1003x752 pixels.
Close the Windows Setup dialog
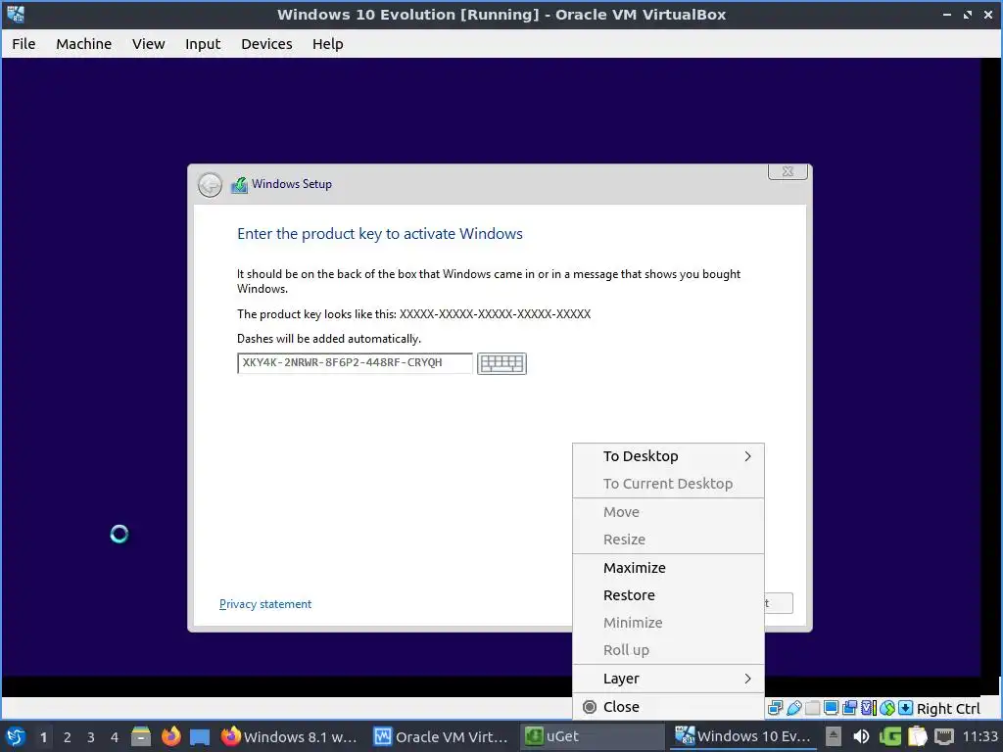(788, 171)
